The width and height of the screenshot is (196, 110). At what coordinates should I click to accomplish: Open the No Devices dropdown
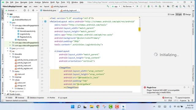pos(128,6)
